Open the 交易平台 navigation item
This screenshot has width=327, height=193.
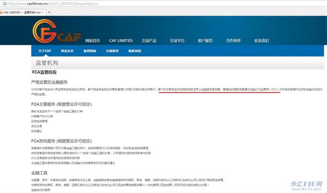pos(177,41)
